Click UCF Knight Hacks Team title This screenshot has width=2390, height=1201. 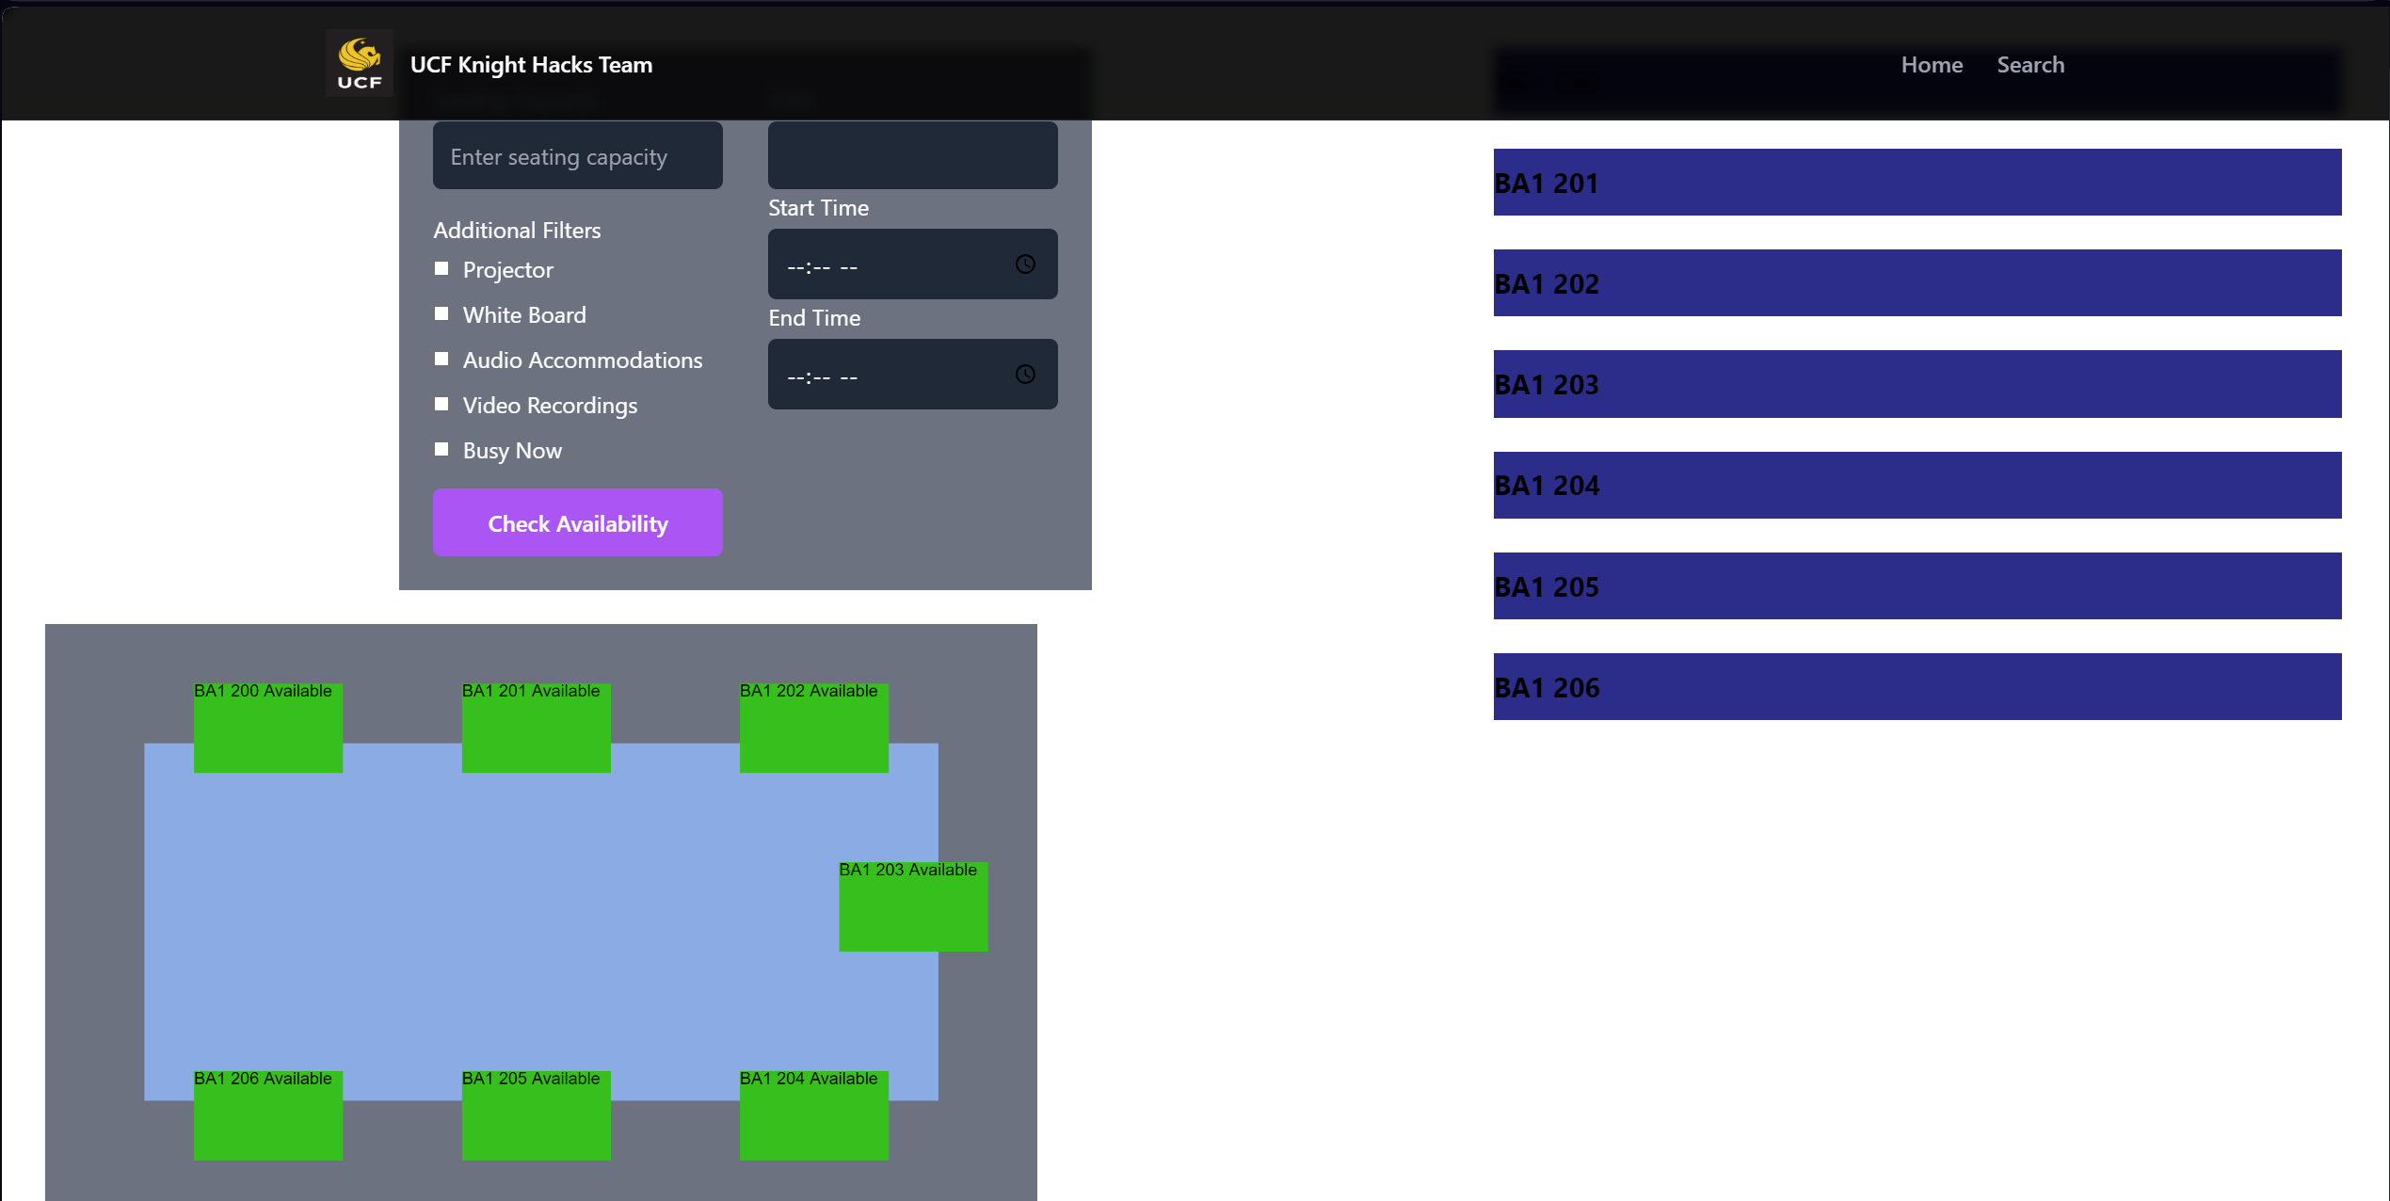531,65
